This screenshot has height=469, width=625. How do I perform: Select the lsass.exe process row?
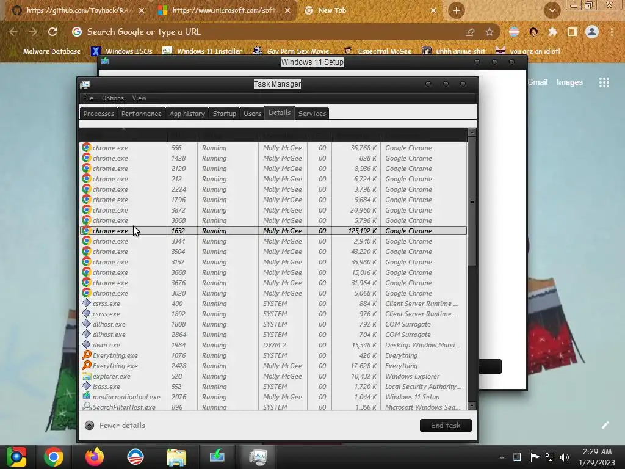(x=273, y=387)
